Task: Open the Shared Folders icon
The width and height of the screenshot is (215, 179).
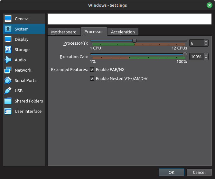Action: click(8, 101)
